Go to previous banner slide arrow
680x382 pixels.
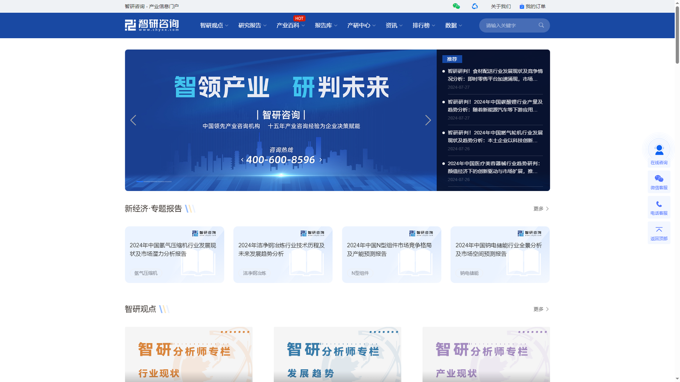(x=133, y=120)
